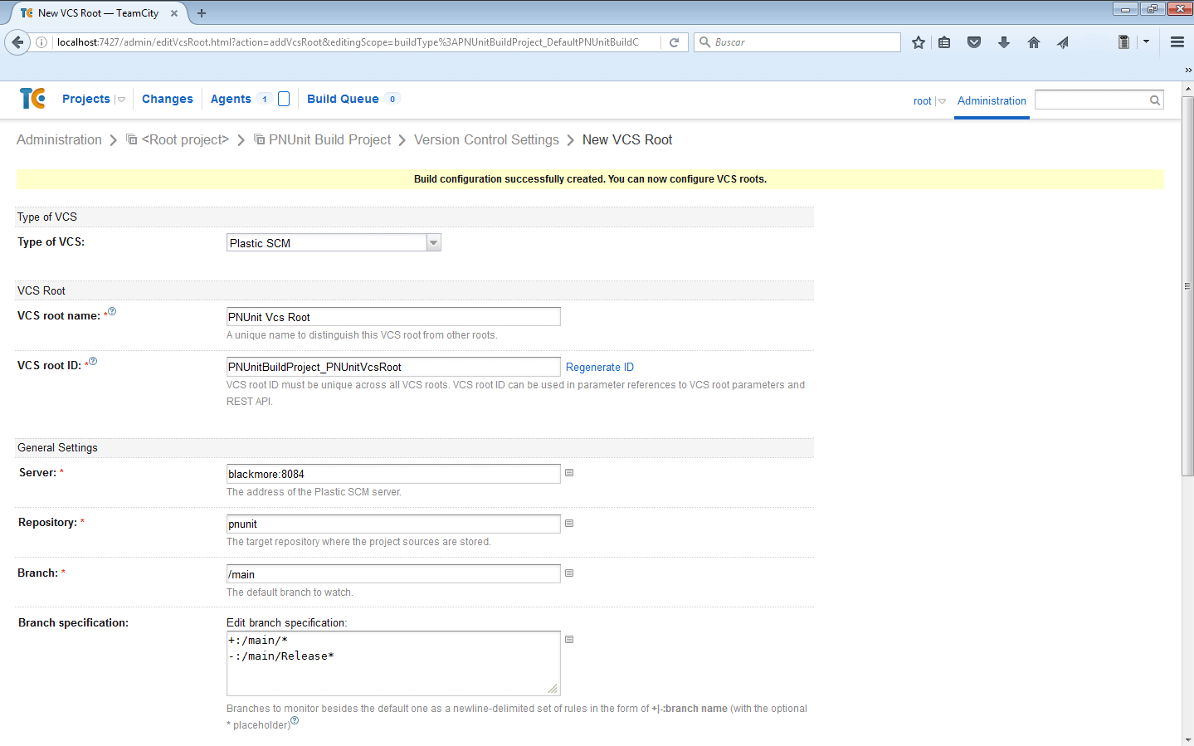Image resolution: width=1194 pixels, height=746 pixels.
Task: Click parameter picker icon next to Server field
Action: (569, 473)
